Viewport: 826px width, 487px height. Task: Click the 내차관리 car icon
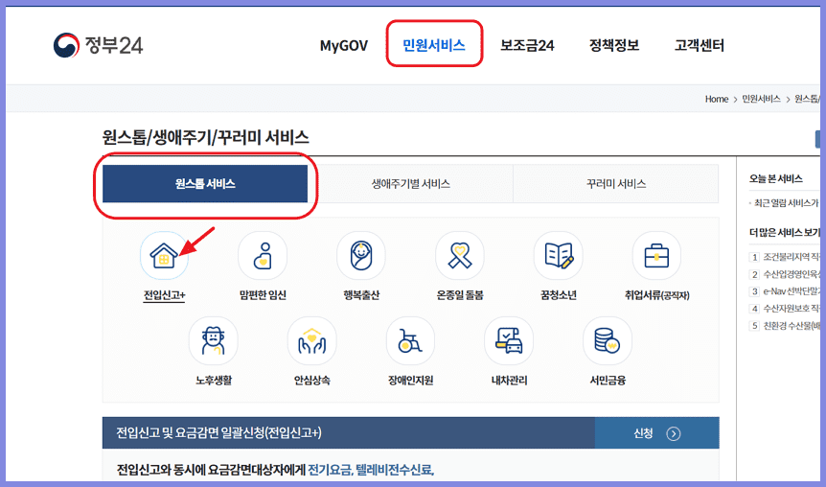509,341
